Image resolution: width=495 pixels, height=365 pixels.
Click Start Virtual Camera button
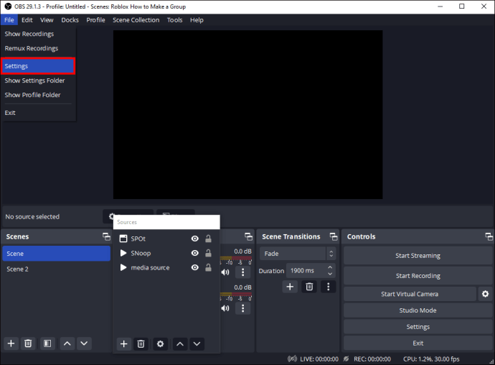point(410,294)
